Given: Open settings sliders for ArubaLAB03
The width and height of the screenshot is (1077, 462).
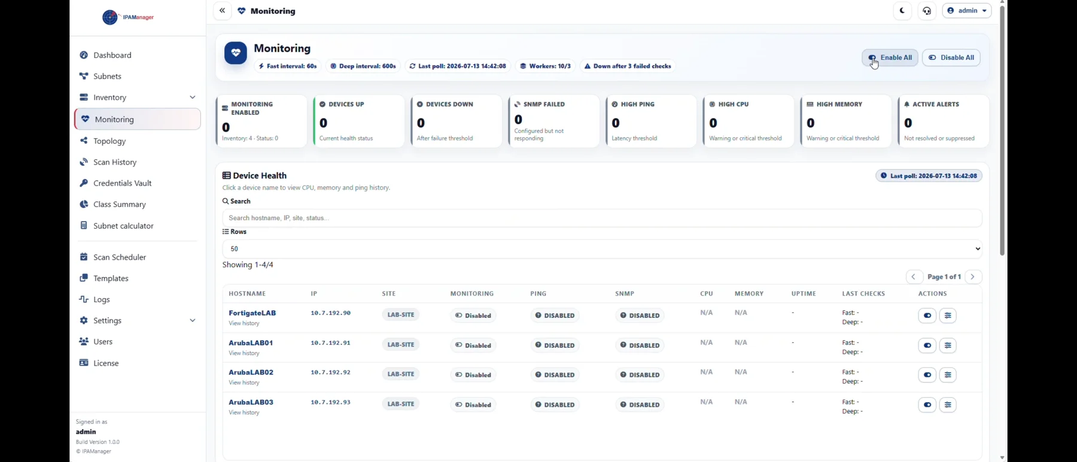Looking at the screenshot, I should [948, 405].
